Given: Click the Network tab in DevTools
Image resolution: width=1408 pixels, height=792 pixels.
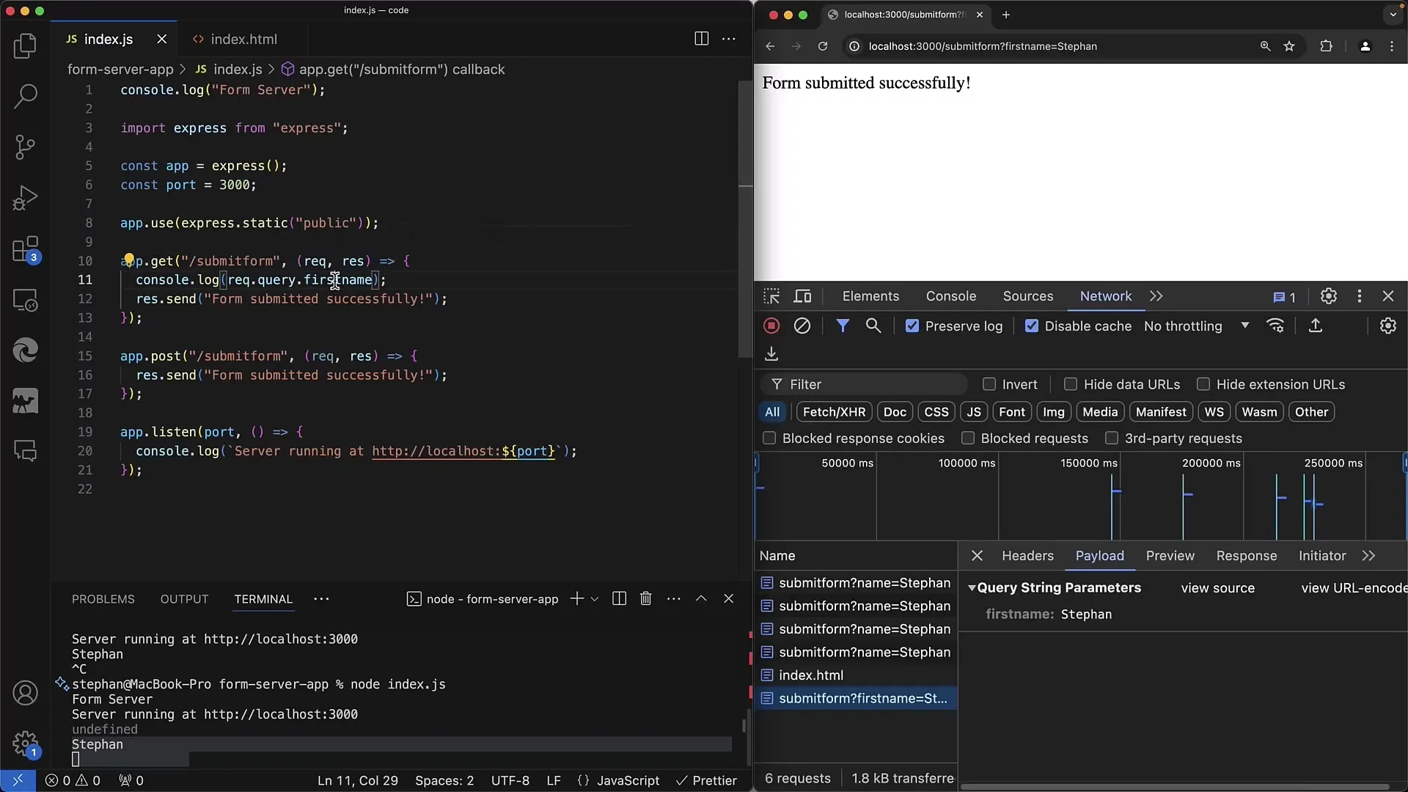Looking at the screenshot, I should click(x=1105, y=296).
